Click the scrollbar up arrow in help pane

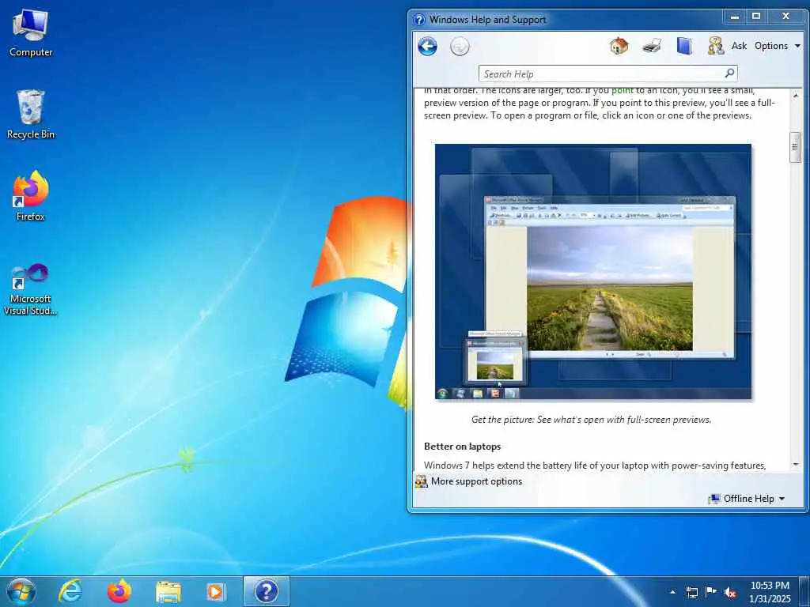[796, 96]
